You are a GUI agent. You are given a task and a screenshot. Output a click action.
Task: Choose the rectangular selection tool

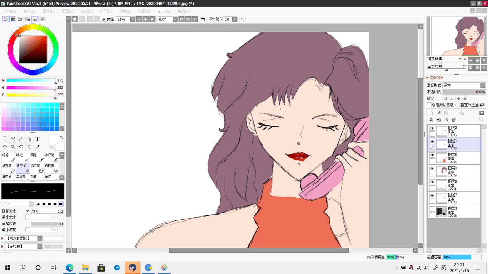(5, 139)
